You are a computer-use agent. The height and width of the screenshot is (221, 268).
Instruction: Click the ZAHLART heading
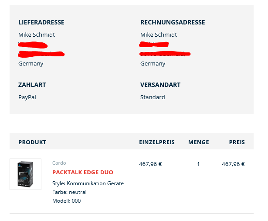pos(32,85)
